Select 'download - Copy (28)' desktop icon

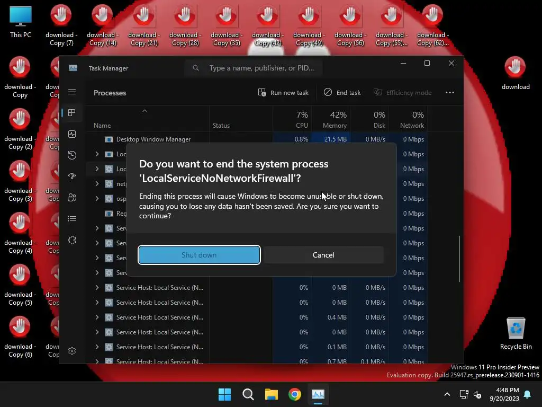pos(185,25)
